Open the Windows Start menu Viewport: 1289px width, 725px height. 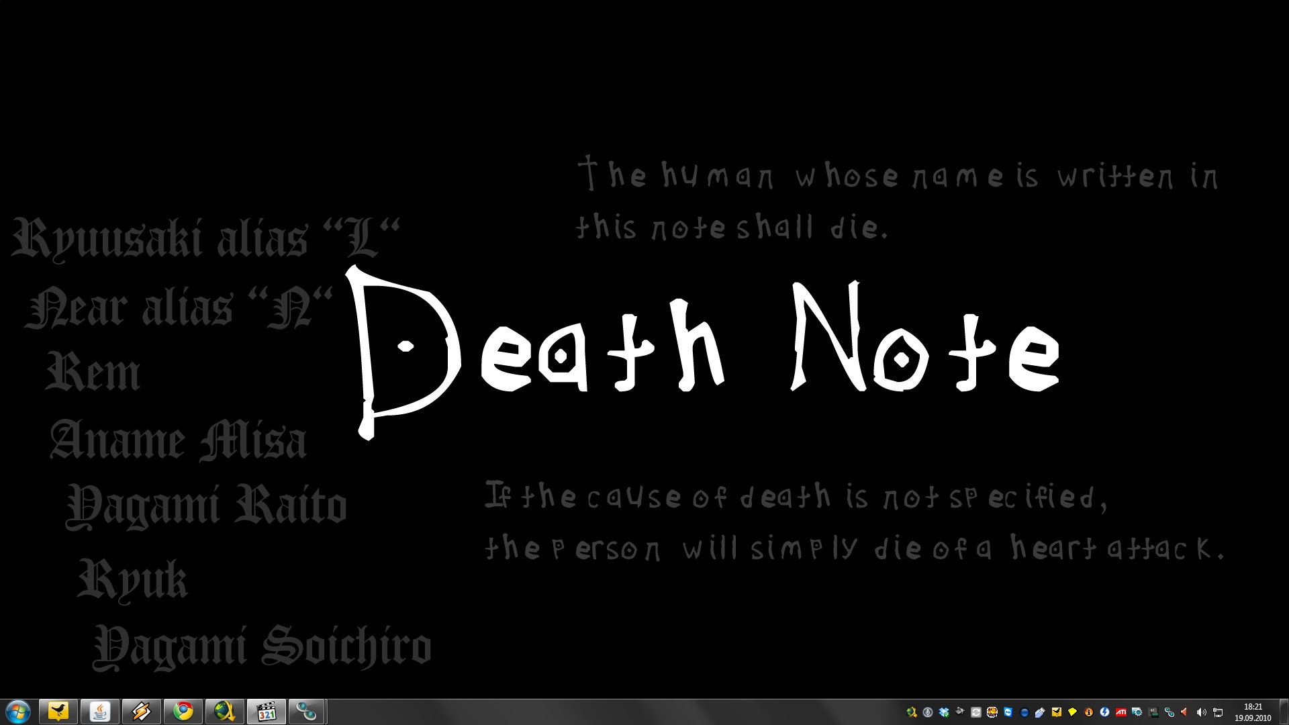[x=18, y=711]
